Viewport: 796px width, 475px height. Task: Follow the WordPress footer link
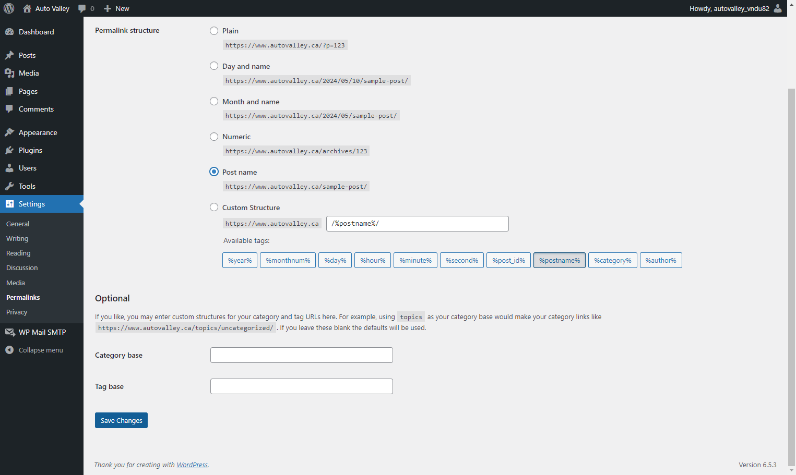[192, 465]
